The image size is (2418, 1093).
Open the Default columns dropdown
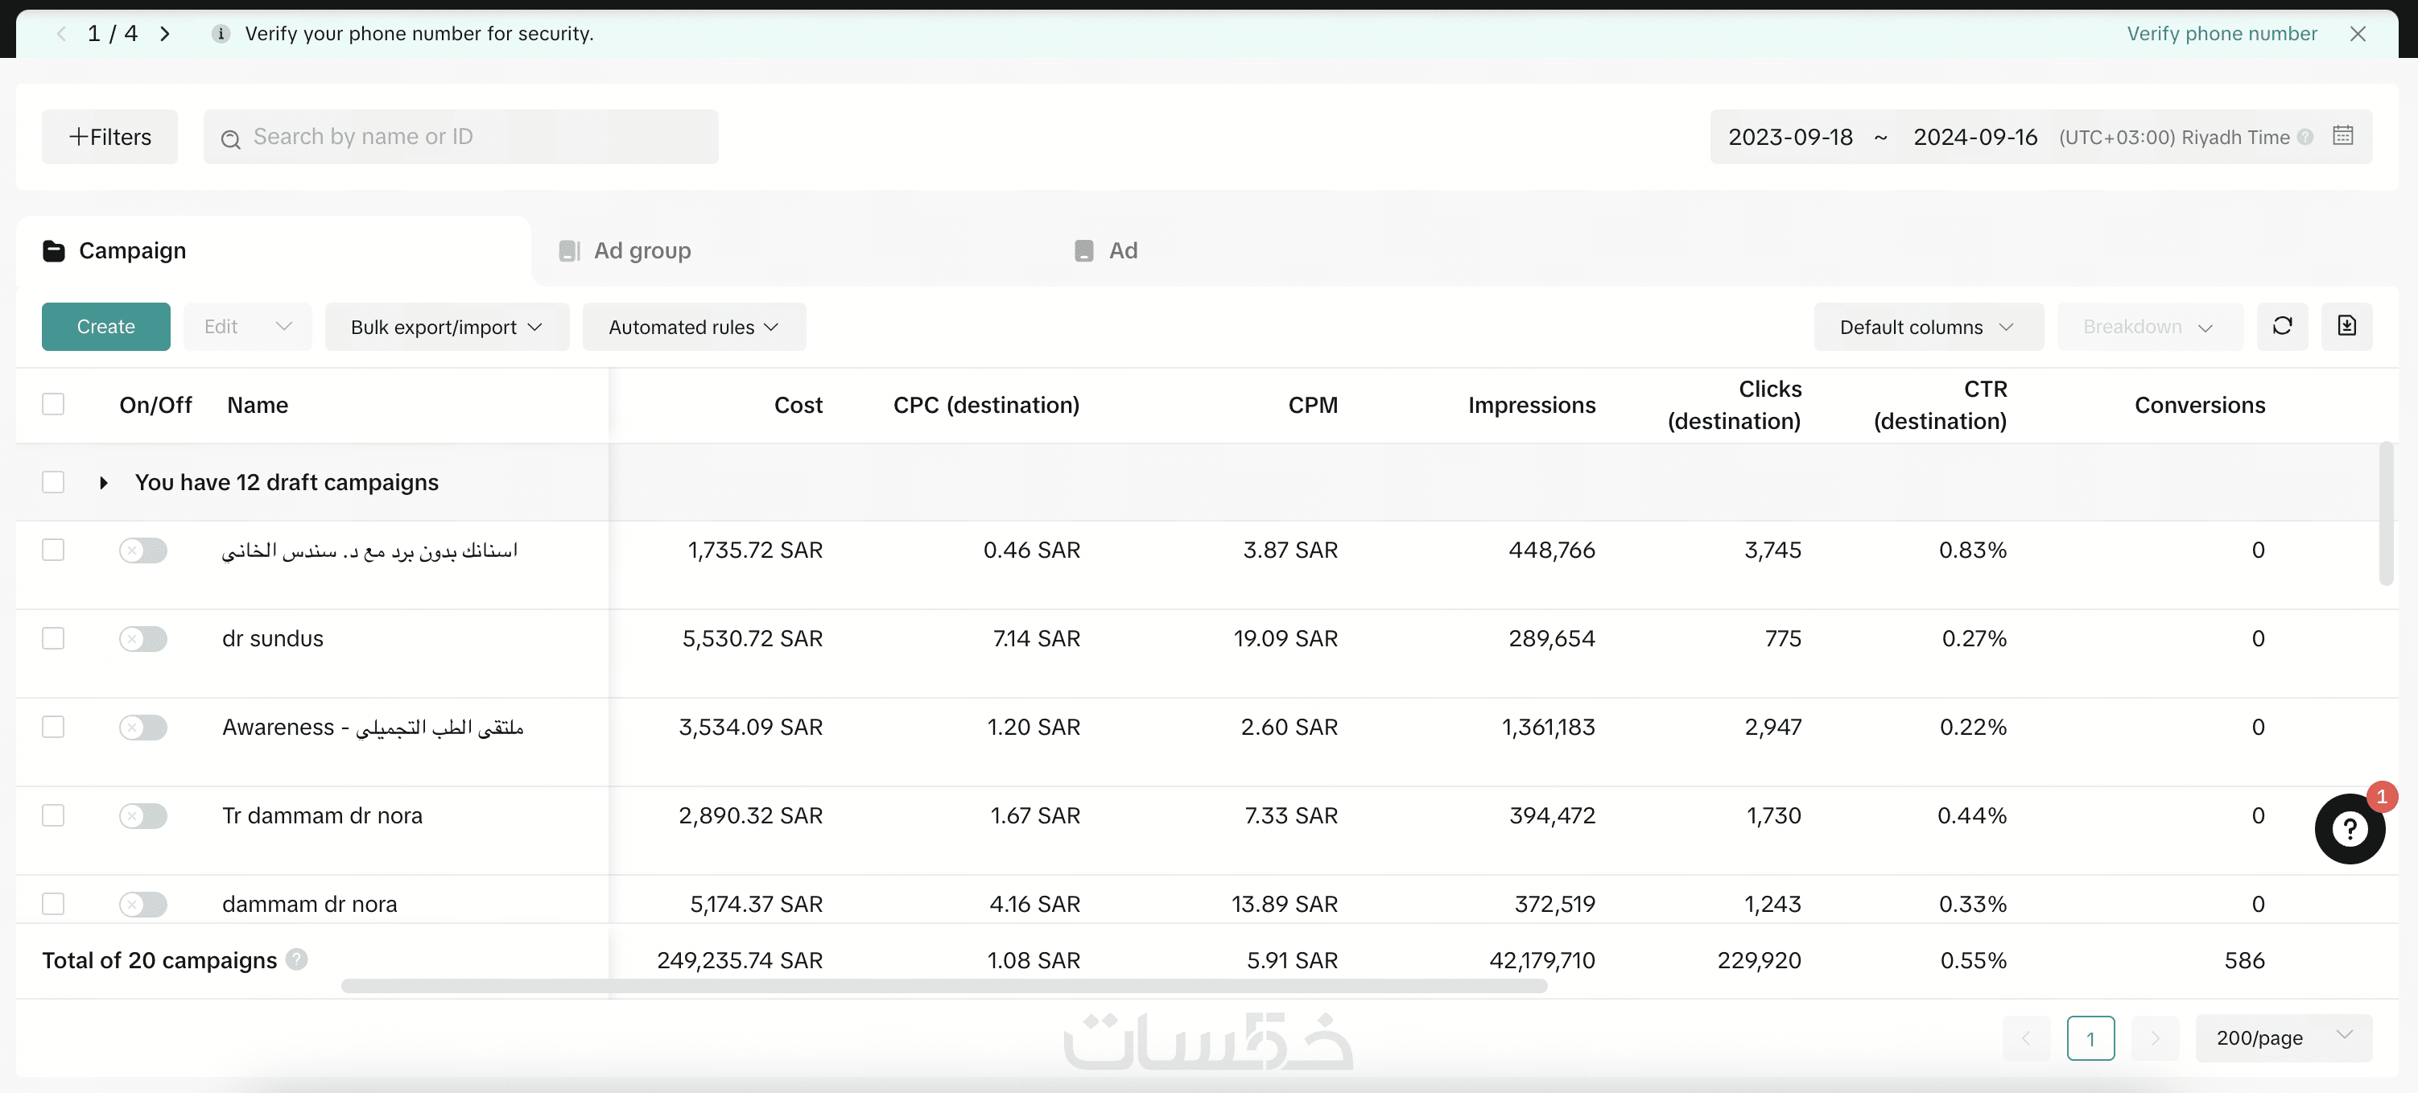click(1927, 327)
